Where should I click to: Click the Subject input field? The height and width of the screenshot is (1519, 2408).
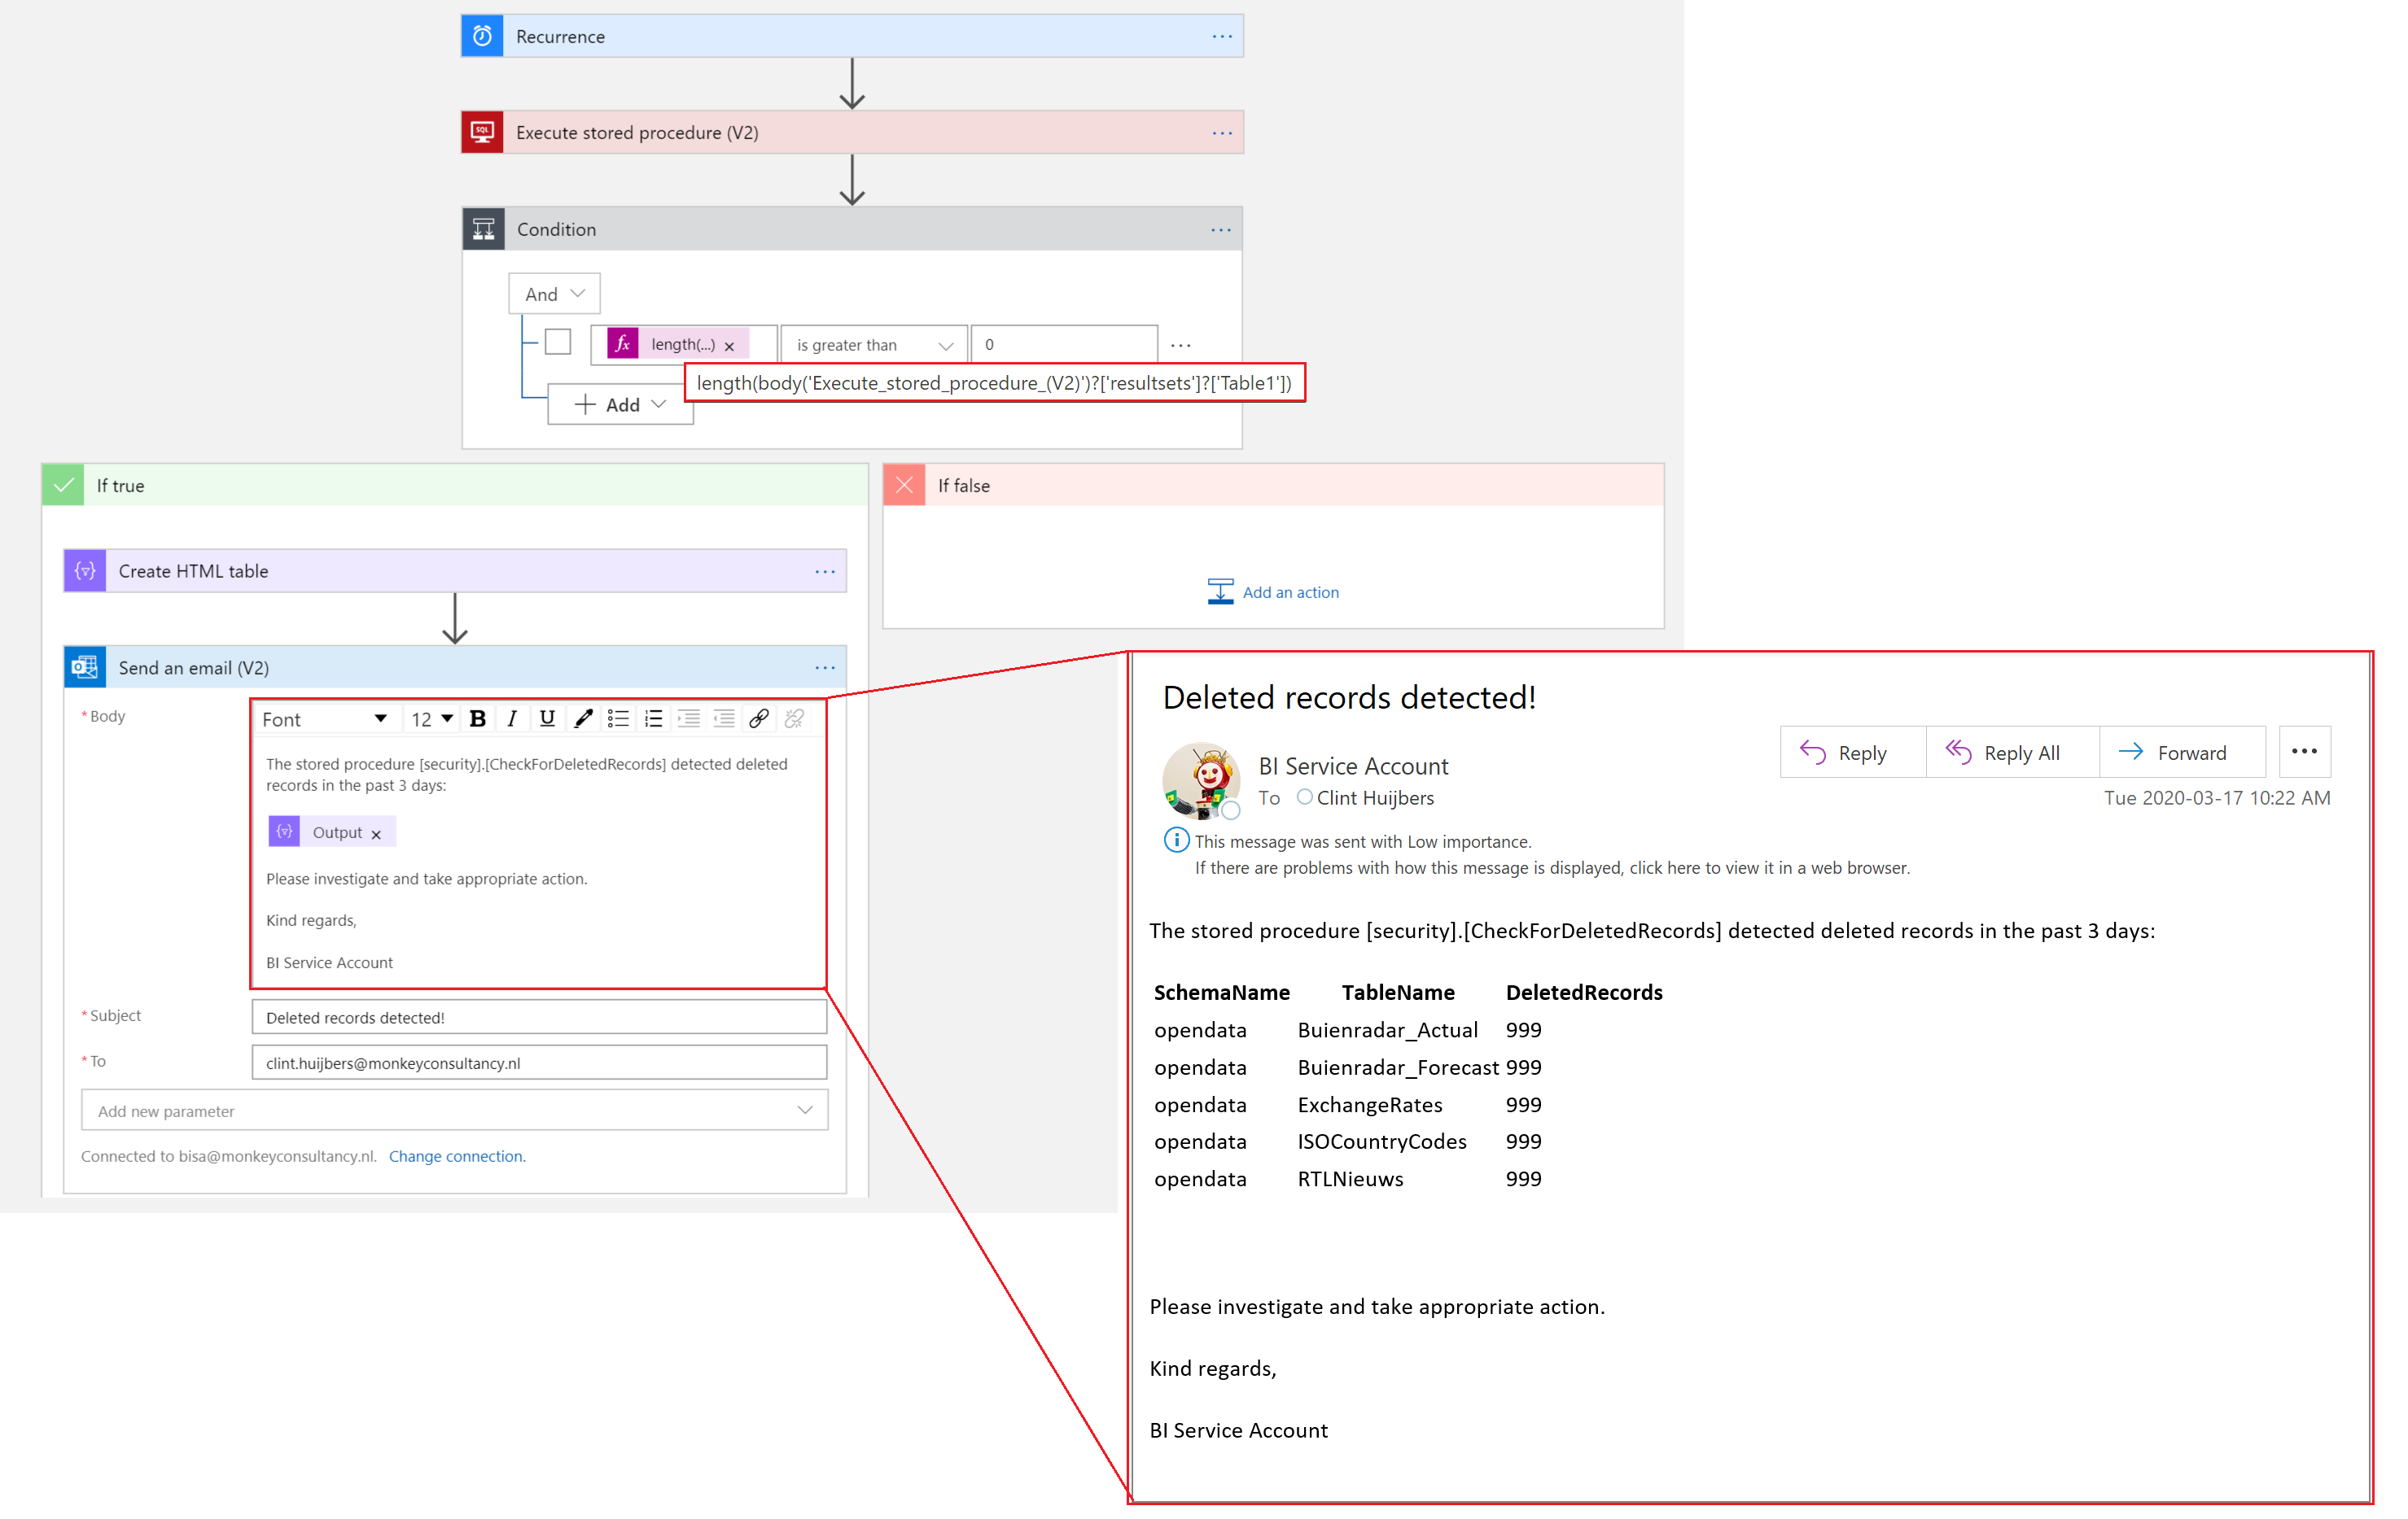539,1017
